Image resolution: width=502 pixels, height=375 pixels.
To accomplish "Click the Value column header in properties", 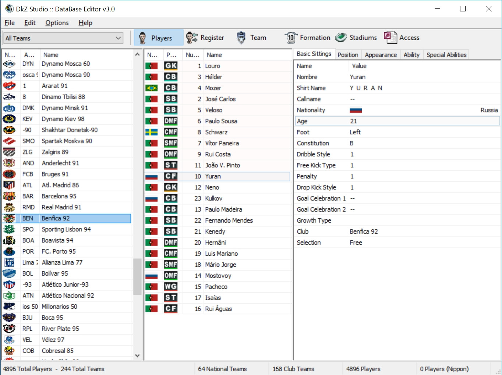I will (x=424, y=66).
